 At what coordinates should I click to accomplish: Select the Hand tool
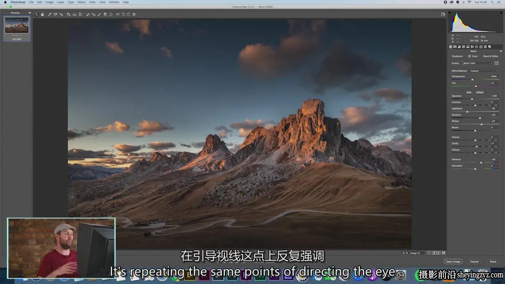(42, 14)
